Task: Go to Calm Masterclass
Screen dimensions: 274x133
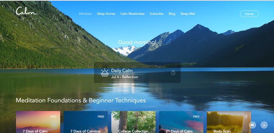Action: coord(133,14)
